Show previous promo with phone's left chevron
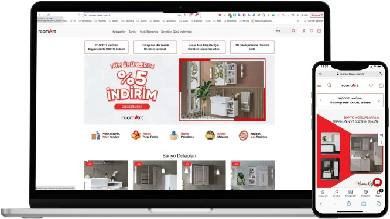Screen dimensions: 390x219 point(321,100)
